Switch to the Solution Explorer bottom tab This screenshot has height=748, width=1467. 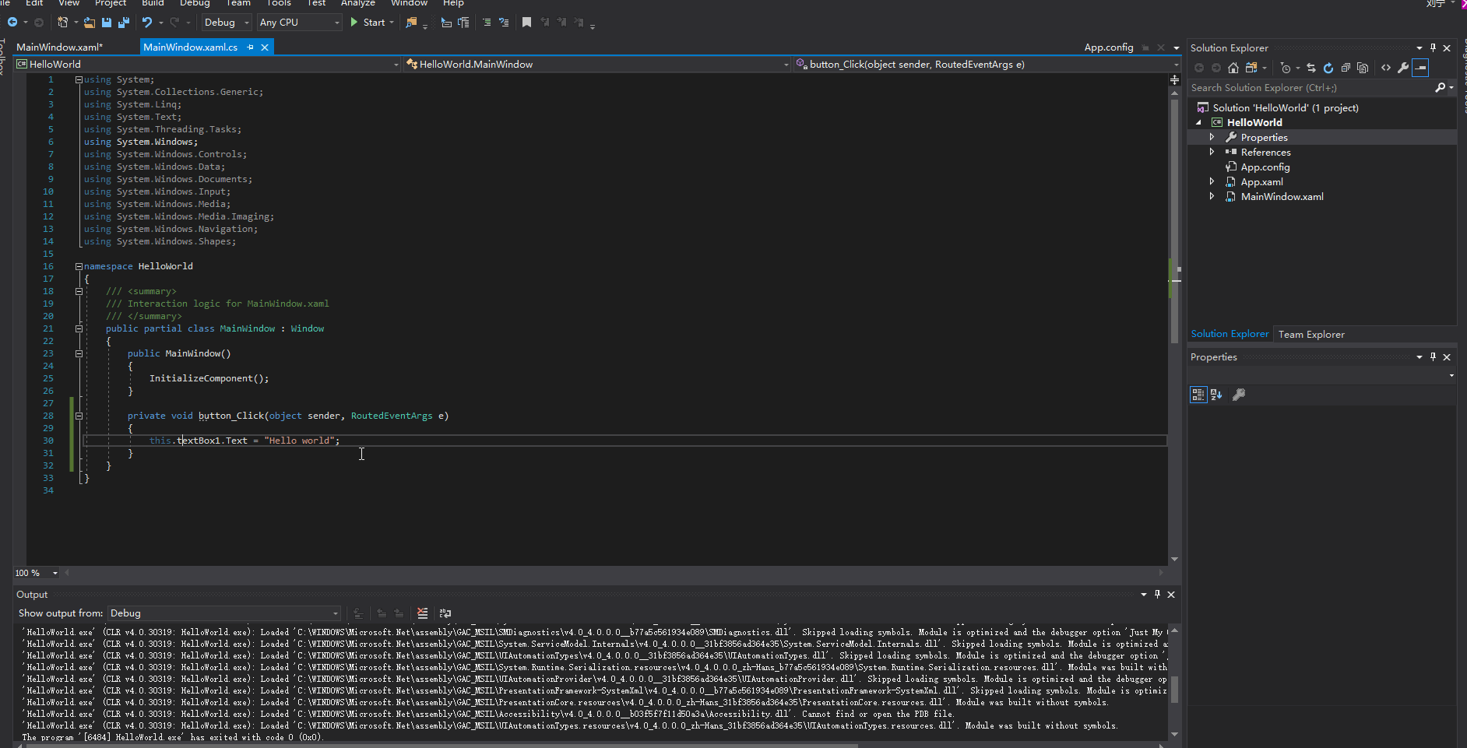(1230, 335)
